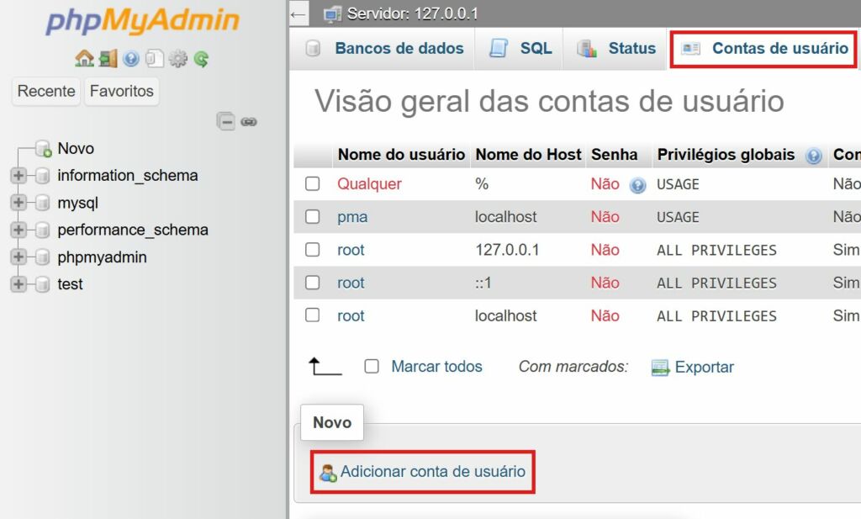The height and width of the screenshot is (519, 861).
Task: Switch to Bancos de dados tab
Action: point(382,48)
